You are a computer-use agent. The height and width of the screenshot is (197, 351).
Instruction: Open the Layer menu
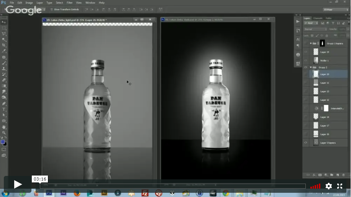[x=39, y=3]
